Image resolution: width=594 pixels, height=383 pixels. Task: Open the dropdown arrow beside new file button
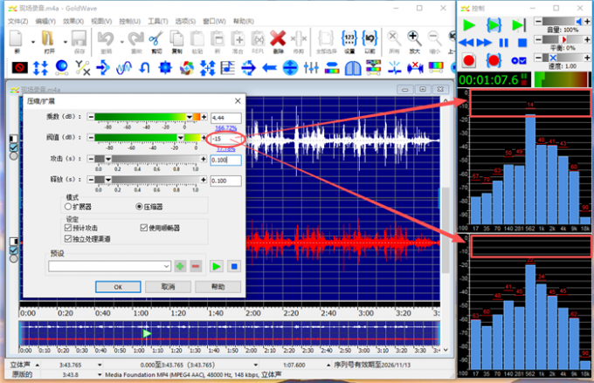(32, 40)
